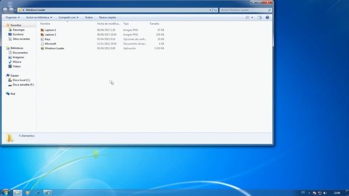Select the Keys file name
The image size is (349, 196).
[x=47, y=39]
